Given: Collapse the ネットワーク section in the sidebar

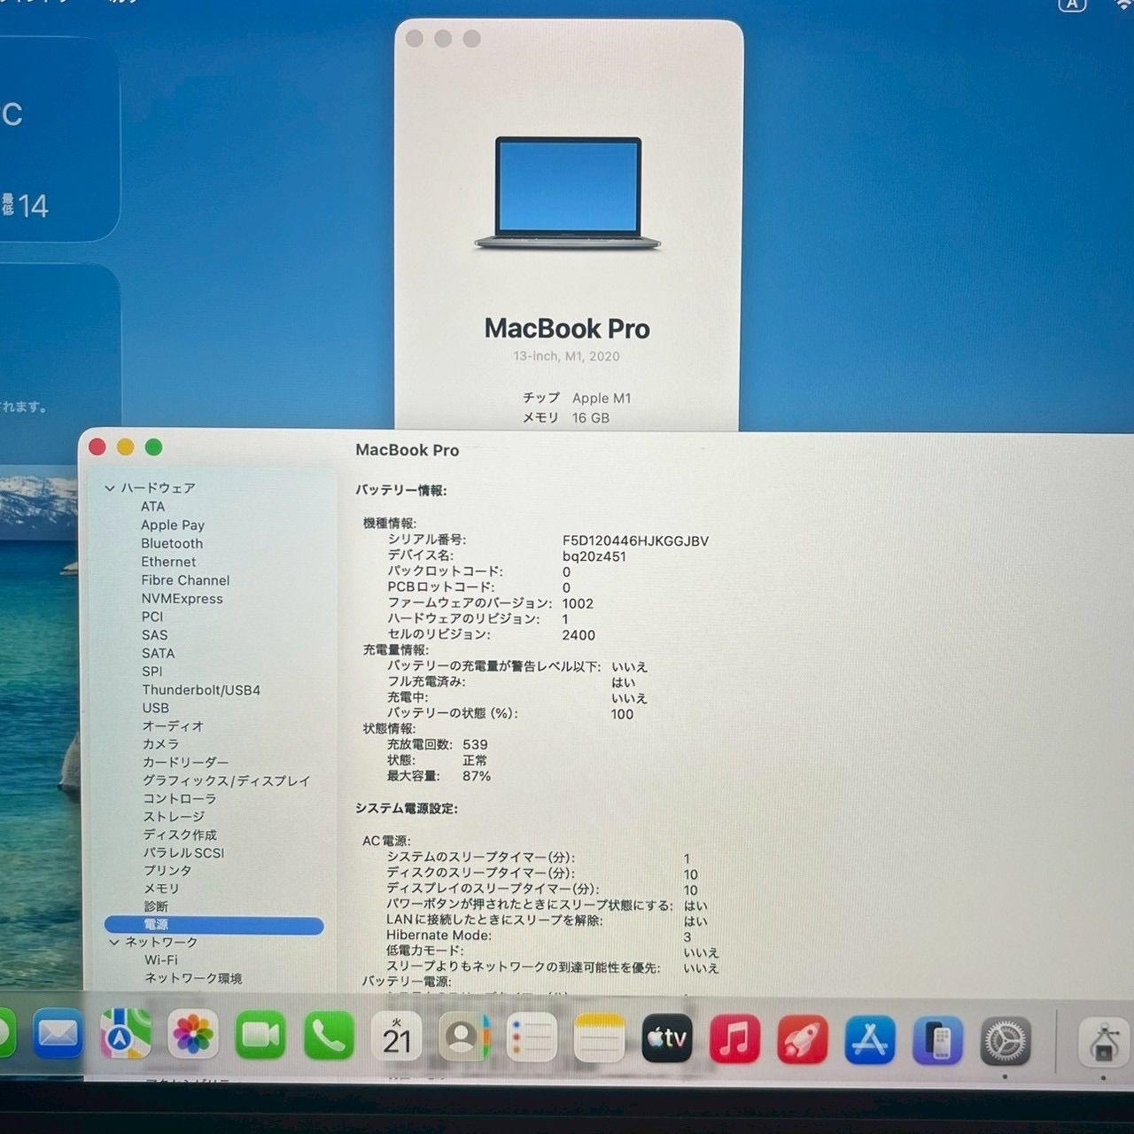Looking at the screenshot, I should point(113,942).
